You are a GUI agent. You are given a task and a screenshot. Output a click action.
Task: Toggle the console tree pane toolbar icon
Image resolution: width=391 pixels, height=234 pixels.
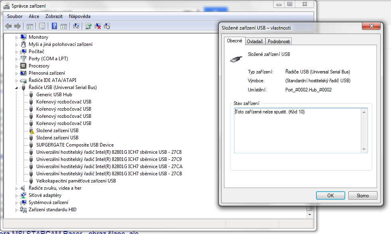coord(29,26)
